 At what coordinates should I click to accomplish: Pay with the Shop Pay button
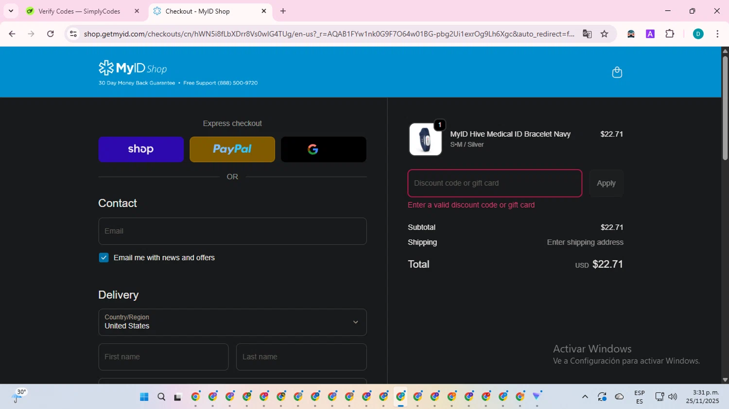tap(141, 149)
